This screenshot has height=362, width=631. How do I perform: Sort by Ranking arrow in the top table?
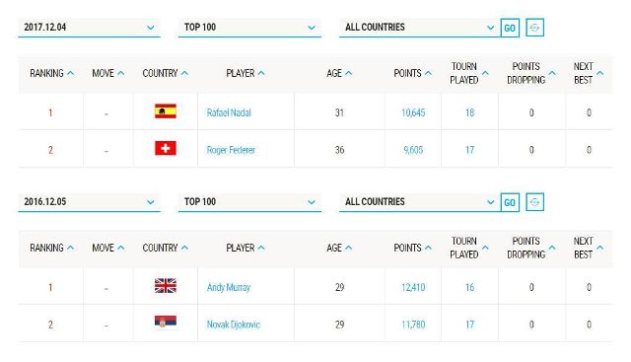70,73
